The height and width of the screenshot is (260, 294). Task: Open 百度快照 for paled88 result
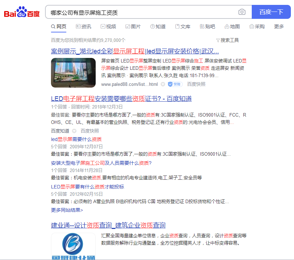click(x=196, y=84)
